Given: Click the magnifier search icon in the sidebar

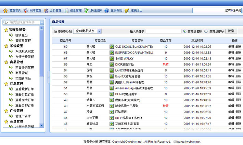Looking at the screenshot, I should [x=5, y=23].
